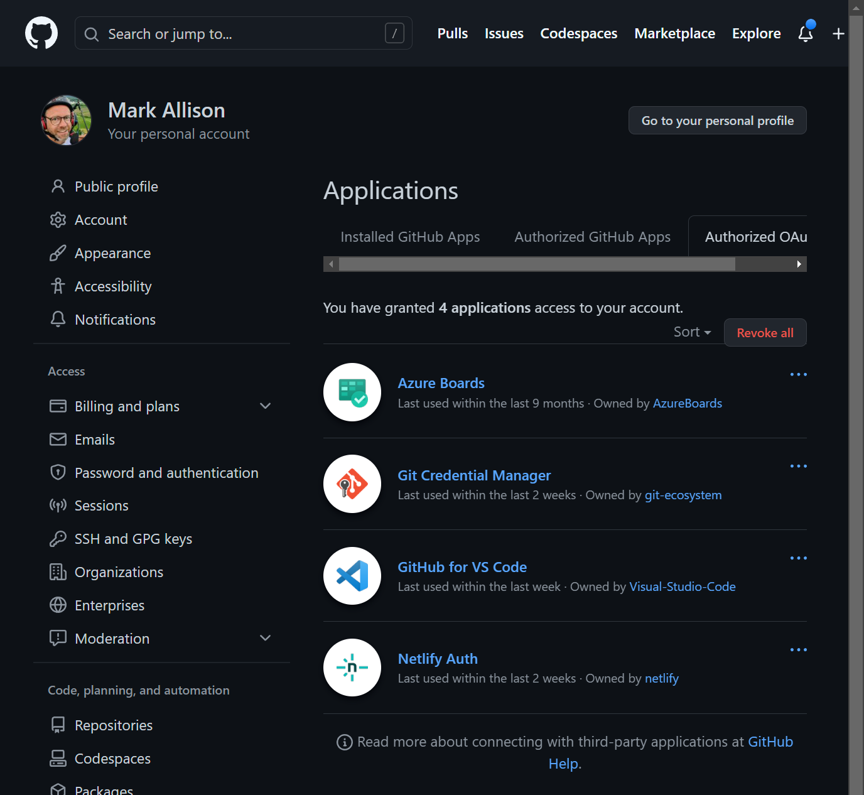Open the Azure Boards application link

click(441, 383)
